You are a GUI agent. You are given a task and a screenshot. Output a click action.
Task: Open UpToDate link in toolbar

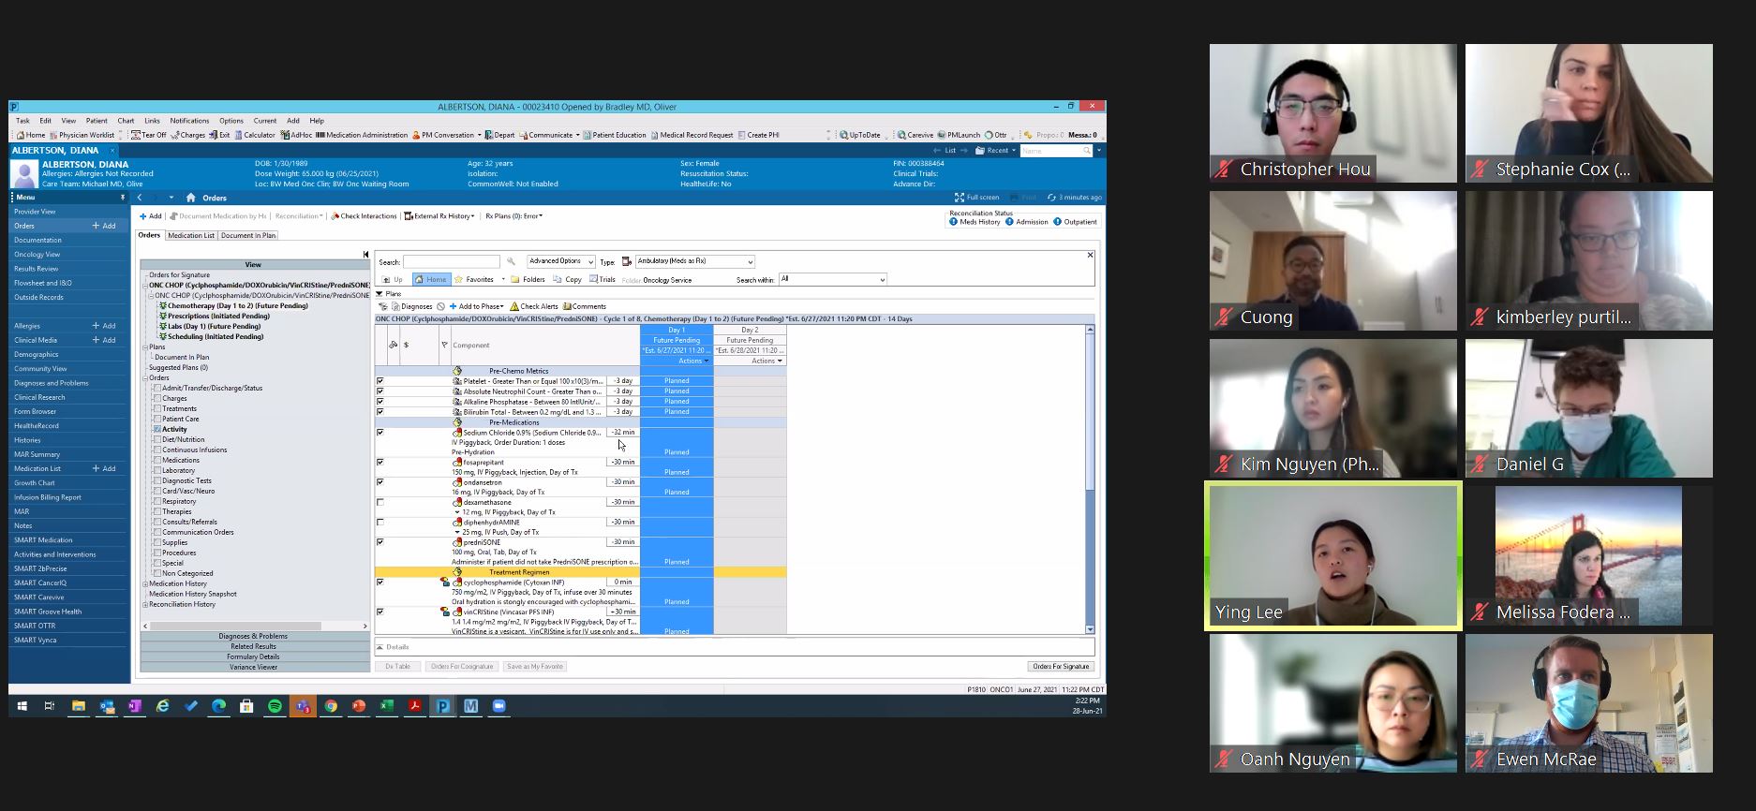pyautogui.click(x=860, y=135)
